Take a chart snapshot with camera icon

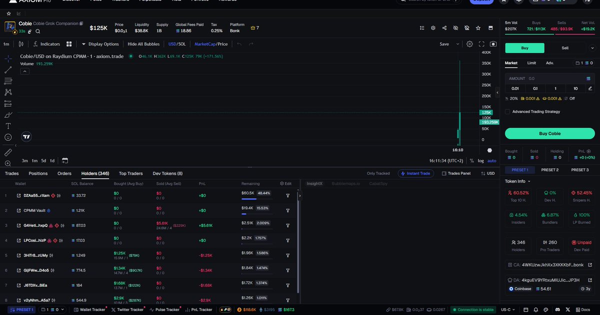point(493,44)
